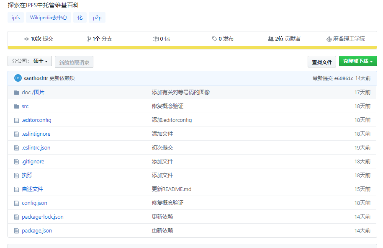Open the doc folder icon
383x248 pixels.
(x=16, y=92)
